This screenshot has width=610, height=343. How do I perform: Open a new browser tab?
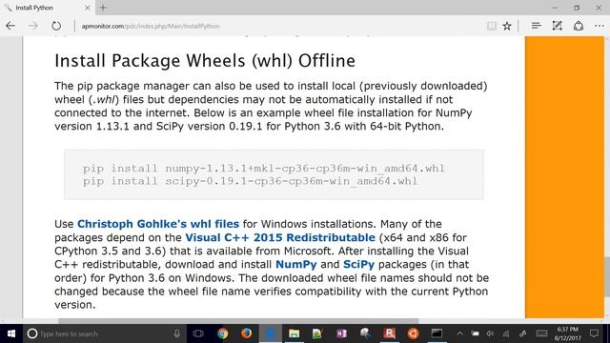tap(103, 8)
